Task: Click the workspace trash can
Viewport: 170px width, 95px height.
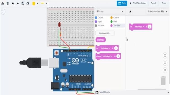Action: (163, 80)
